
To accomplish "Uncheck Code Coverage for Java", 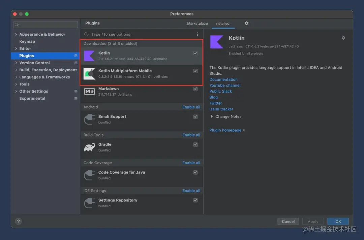I will (x=195, y=172).
